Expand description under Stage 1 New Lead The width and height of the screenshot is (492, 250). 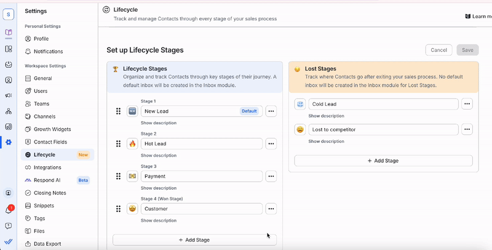159,123
